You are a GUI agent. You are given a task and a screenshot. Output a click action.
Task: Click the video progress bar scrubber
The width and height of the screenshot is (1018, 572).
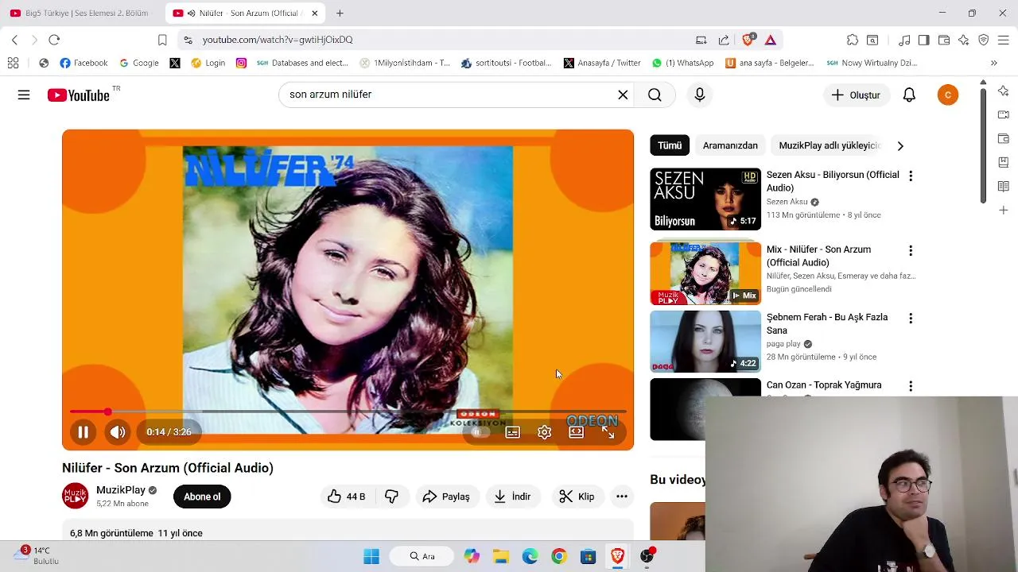(107, 412)
